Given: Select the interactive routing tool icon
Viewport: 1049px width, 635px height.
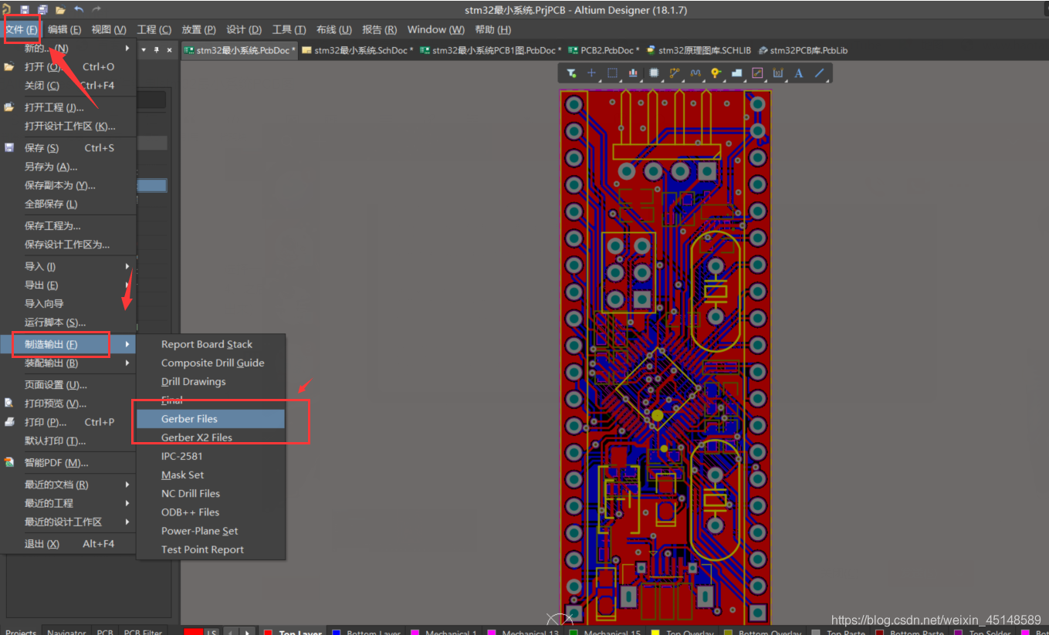Looking at the screenshot, I should [x=675, y=73].
